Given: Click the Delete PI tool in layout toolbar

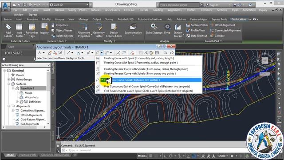Looking at the screenshot, I should 55,53.
